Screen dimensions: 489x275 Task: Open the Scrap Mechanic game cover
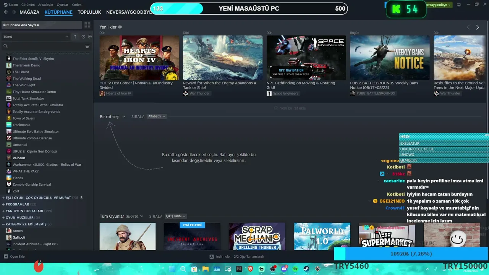257,236
